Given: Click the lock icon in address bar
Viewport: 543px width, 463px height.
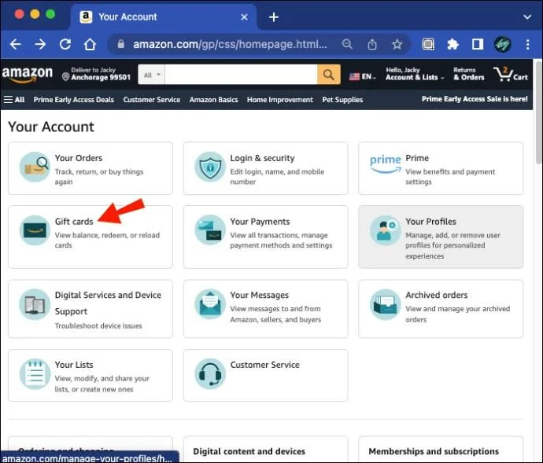Looking at the screenshot, I should click(120, 44).
